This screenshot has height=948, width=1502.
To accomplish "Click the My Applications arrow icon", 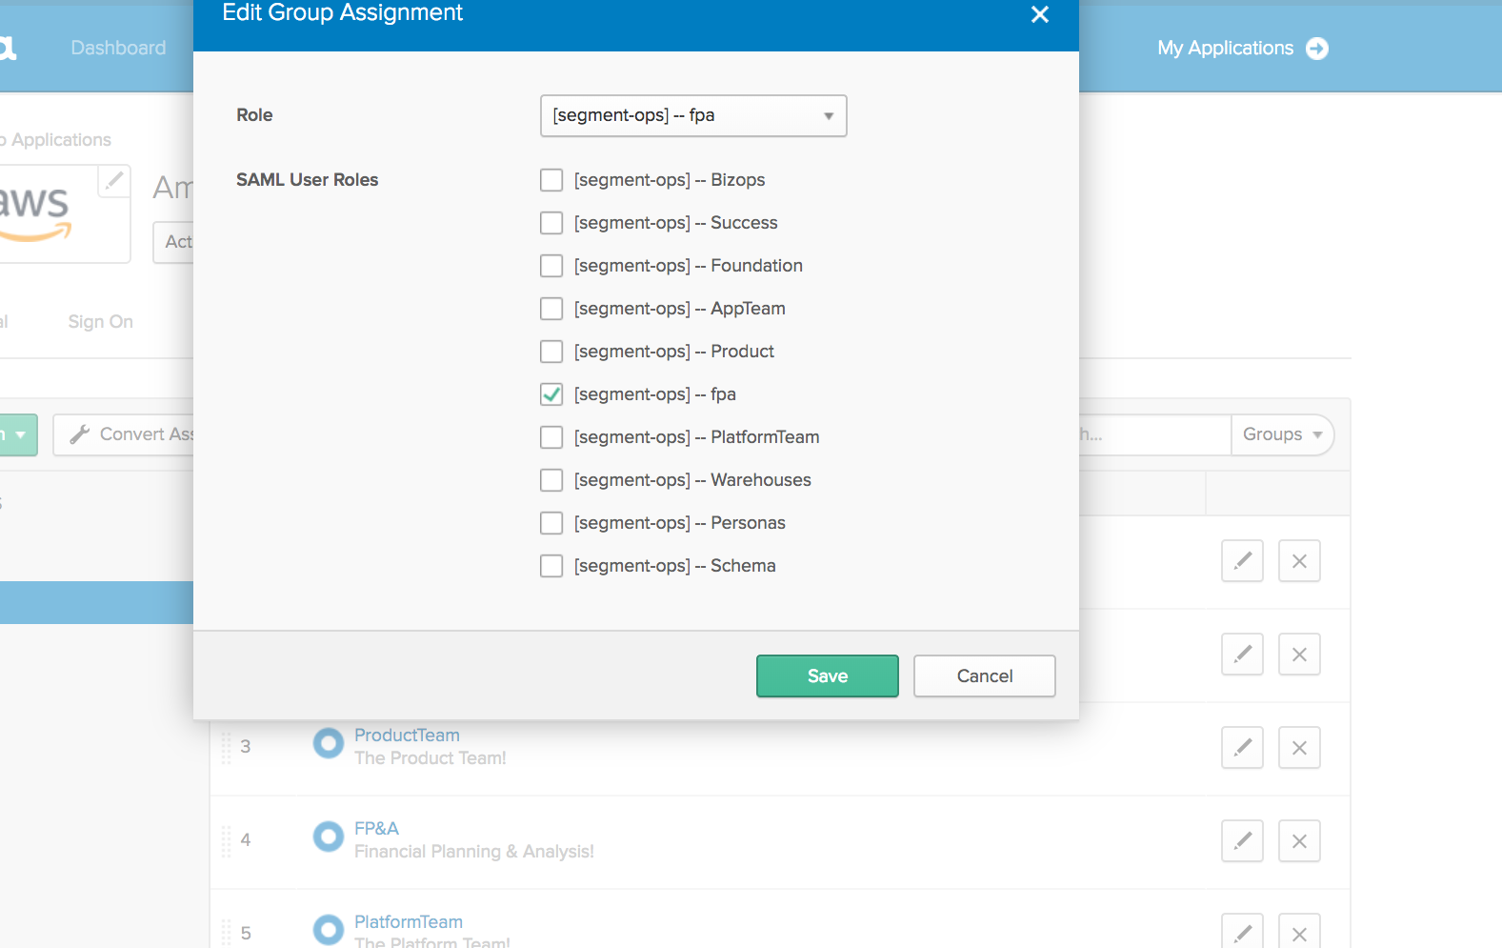I will click(x=1316, y=49).
